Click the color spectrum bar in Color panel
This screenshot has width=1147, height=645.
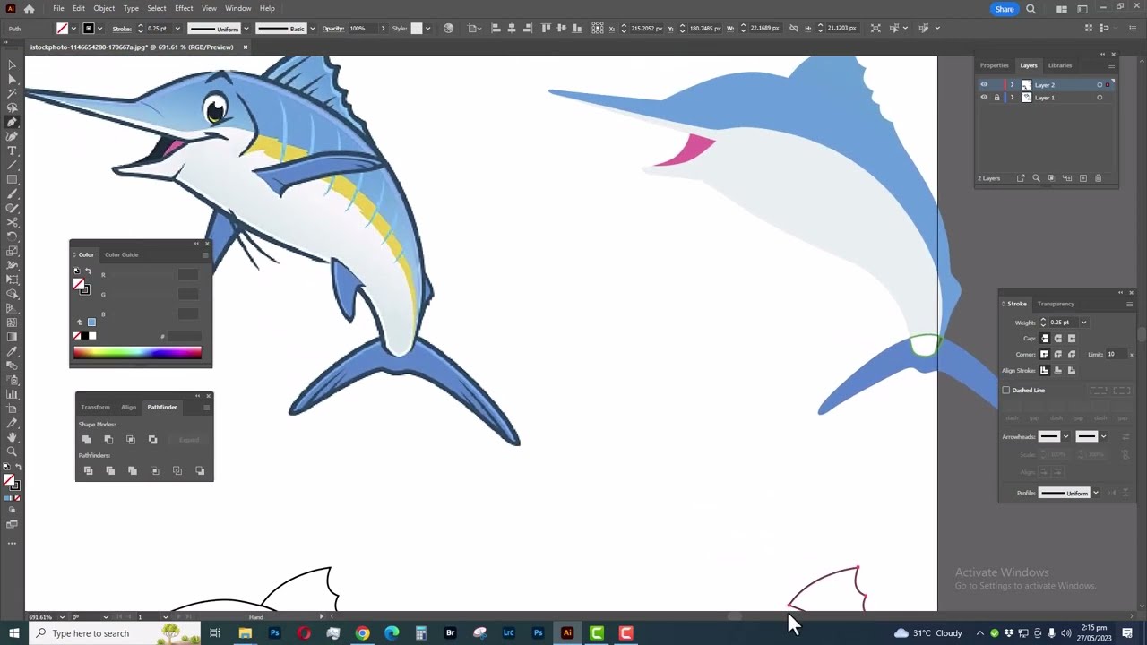[138, 353]
